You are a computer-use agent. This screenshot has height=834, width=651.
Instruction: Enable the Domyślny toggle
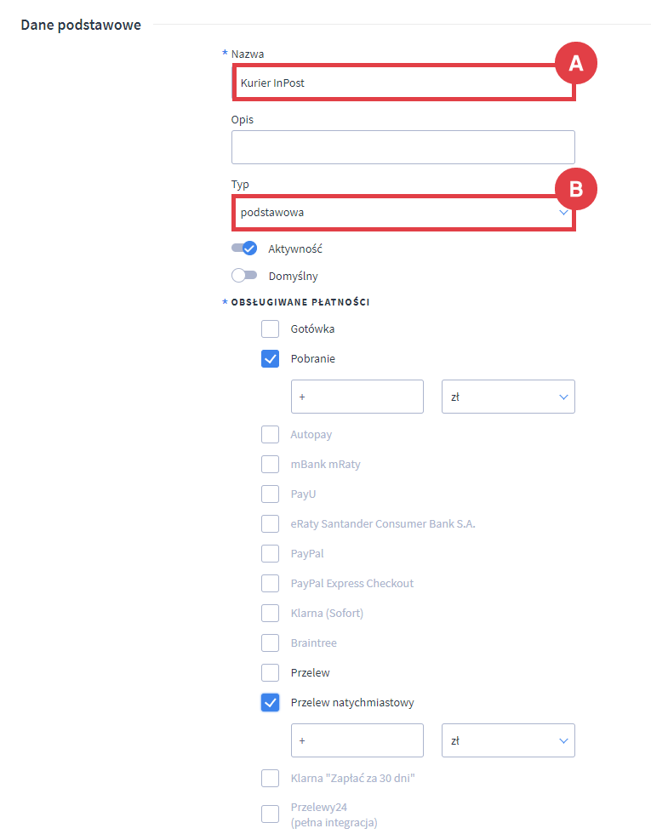[244, 275]
